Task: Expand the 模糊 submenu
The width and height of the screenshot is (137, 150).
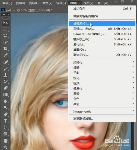Action: [102, 68]
